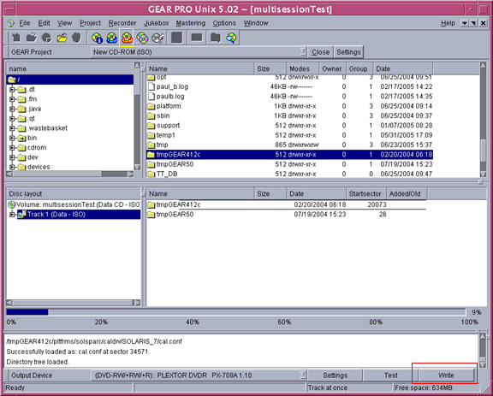Click the Output Device Settings button
The width and height of the screenshot is (493, 396).
pos(336,375)
